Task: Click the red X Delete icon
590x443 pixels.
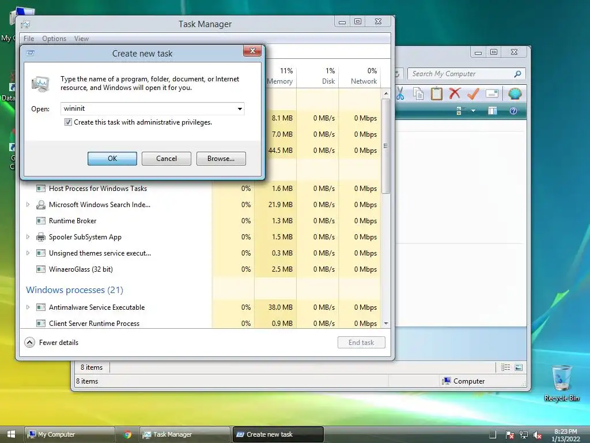Action: (455, 93)
